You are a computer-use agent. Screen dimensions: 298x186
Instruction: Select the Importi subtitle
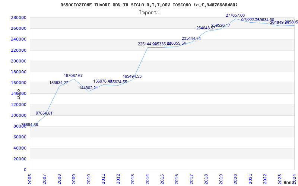coord(149,13)
